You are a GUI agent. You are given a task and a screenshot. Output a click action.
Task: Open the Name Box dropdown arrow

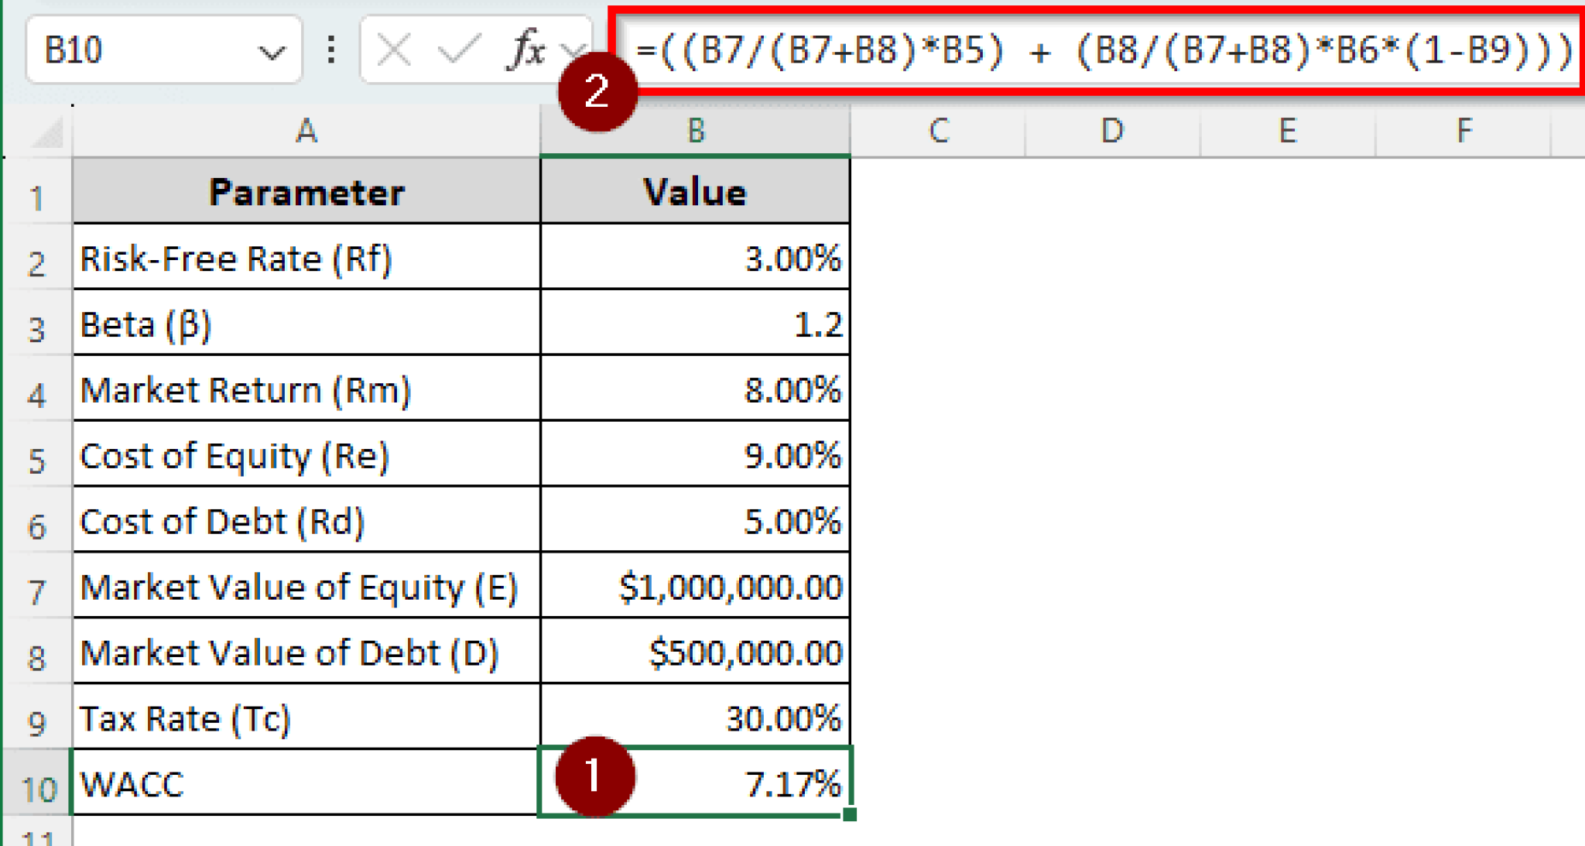pyautogui.click(x=272, y=49)
